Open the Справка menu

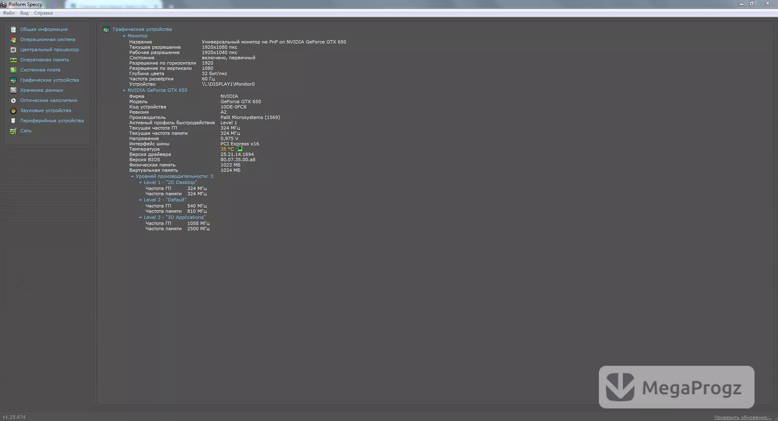click(x=43, y=13)
